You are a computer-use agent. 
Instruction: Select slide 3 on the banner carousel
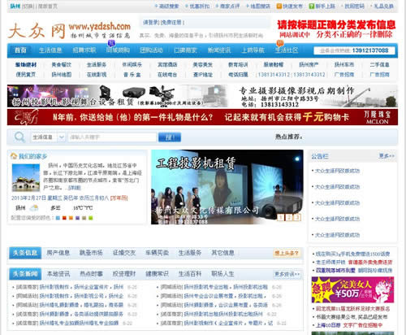(297, 217)
